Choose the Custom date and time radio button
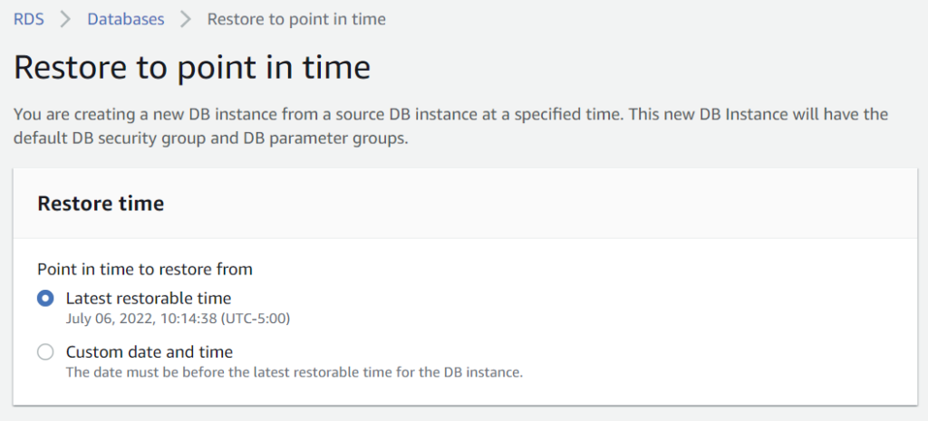The width and height of the screenshot is (928, 421). (45, 352)
